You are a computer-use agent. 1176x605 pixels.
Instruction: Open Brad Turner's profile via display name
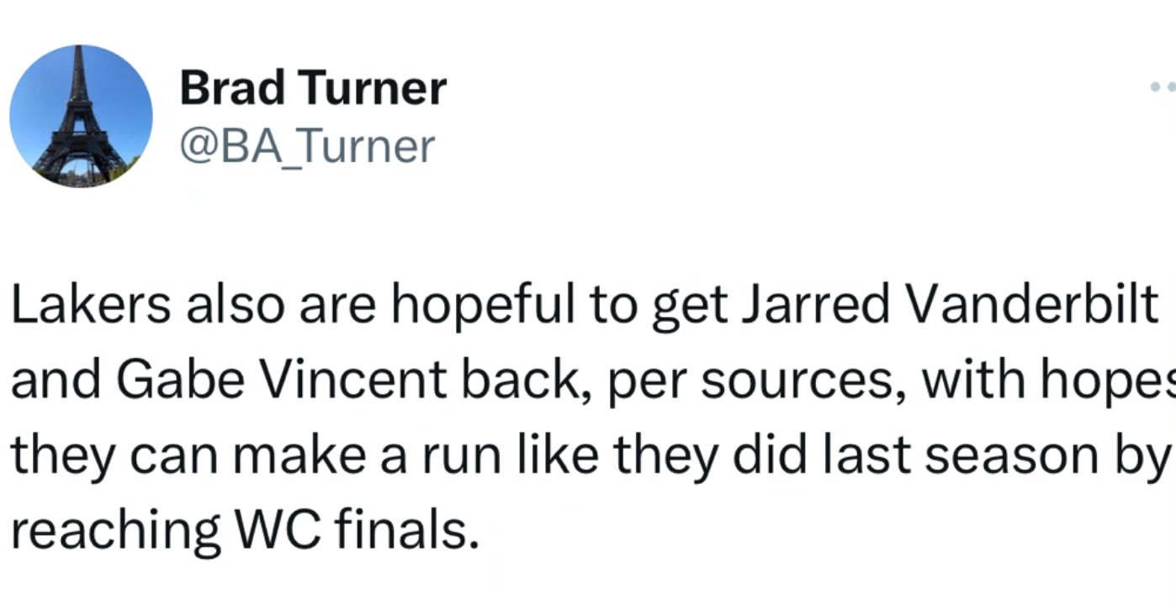[313, 88]
